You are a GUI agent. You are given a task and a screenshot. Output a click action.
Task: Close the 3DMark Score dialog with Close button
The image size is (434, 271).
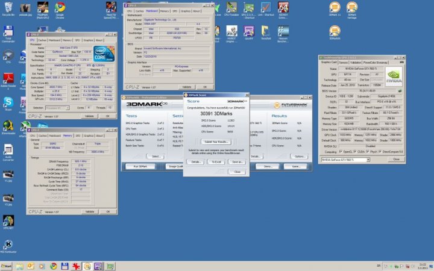pos(237,172)
